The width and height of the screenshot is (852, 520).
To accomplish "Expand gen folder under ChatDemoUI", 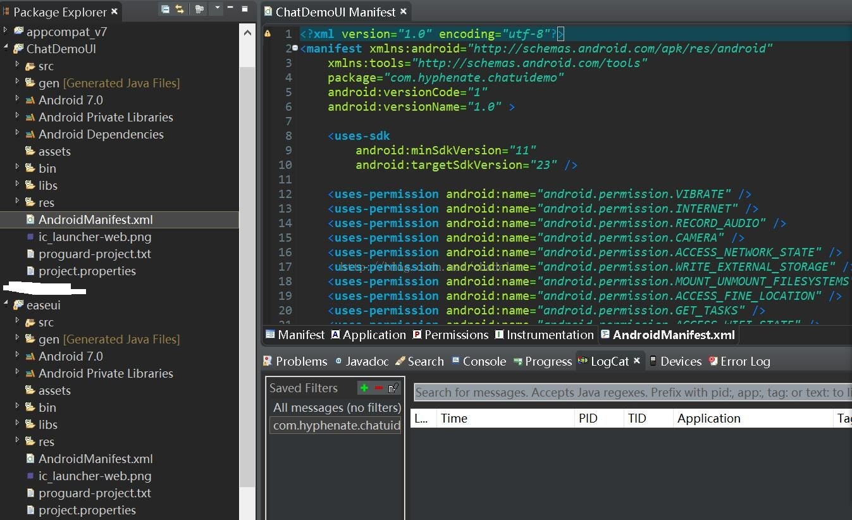I will pos(18,82).
